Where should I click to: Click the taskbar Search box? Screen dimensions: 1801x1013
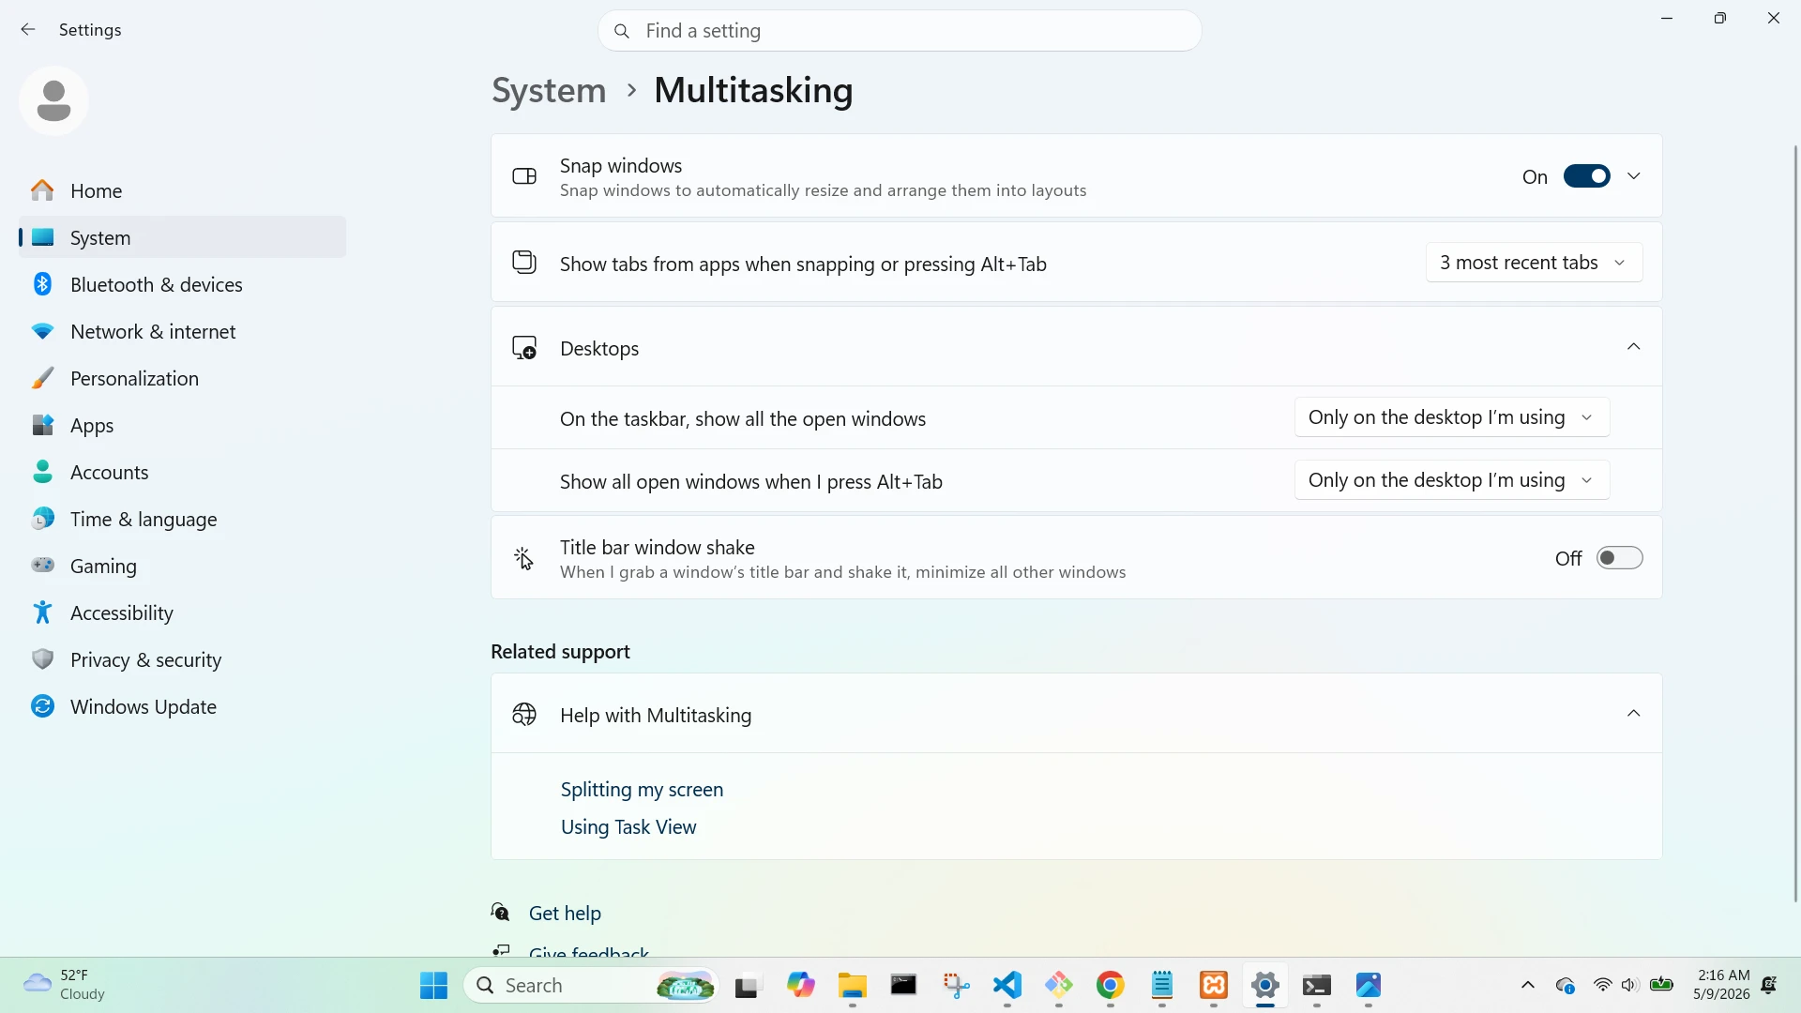coord(592,986)
